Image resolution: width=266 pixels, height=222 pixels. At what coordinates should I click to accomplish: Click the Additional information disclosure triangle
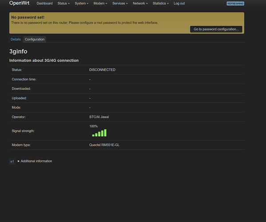tap(19, 161)
